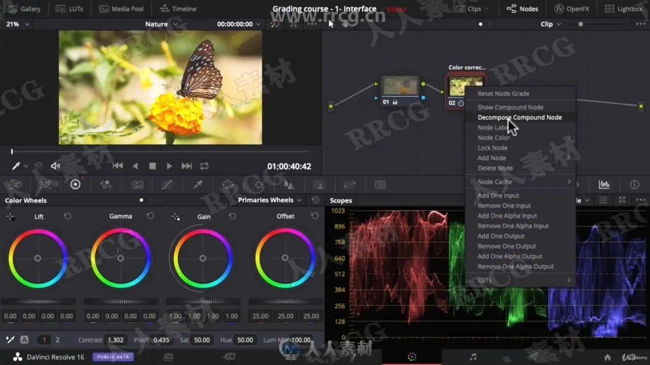Open the Color Match palette icon
The image size is (650, 365).
pyautogui.click(x=45, y=185)
